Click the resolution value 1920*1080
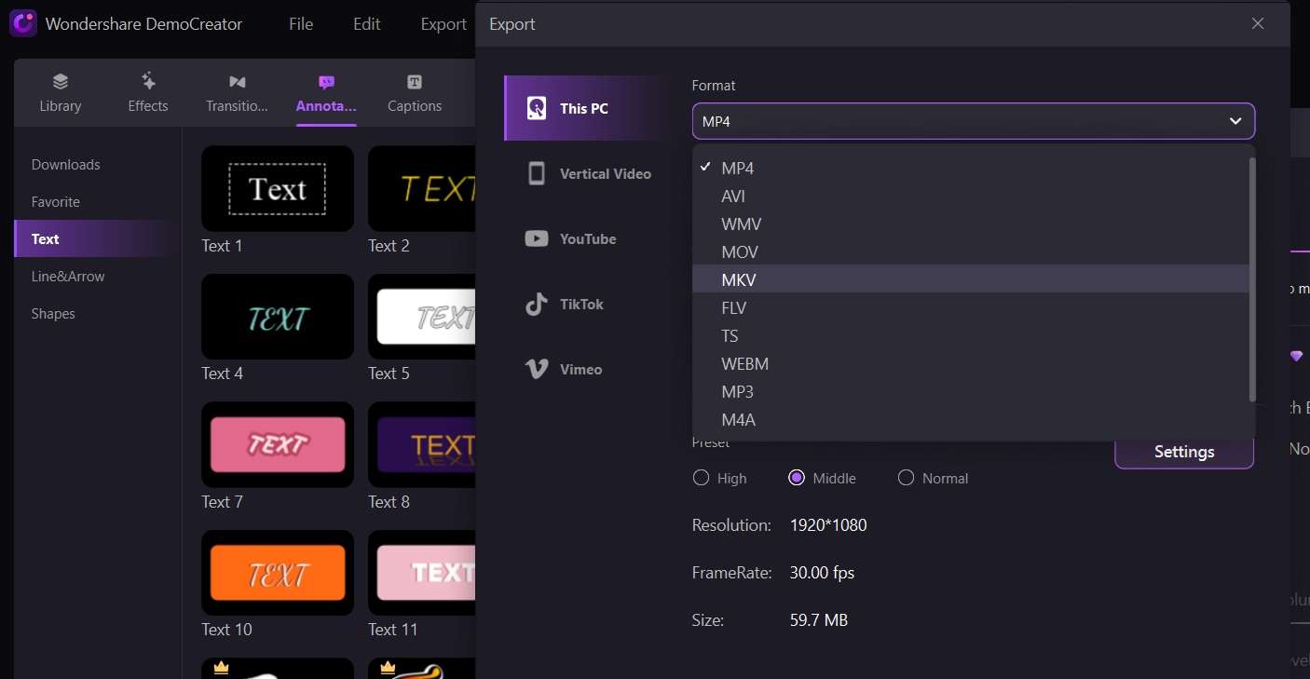 click(828, 525)
